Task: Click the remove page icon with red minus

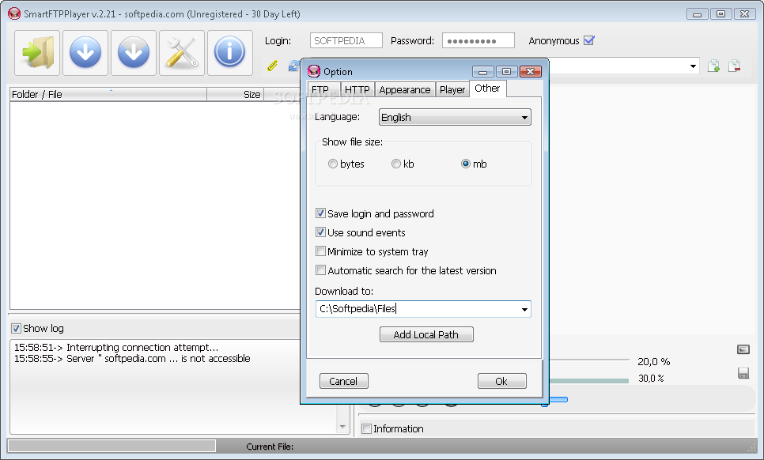Action: pyautogui.click(x=734, y=66)
